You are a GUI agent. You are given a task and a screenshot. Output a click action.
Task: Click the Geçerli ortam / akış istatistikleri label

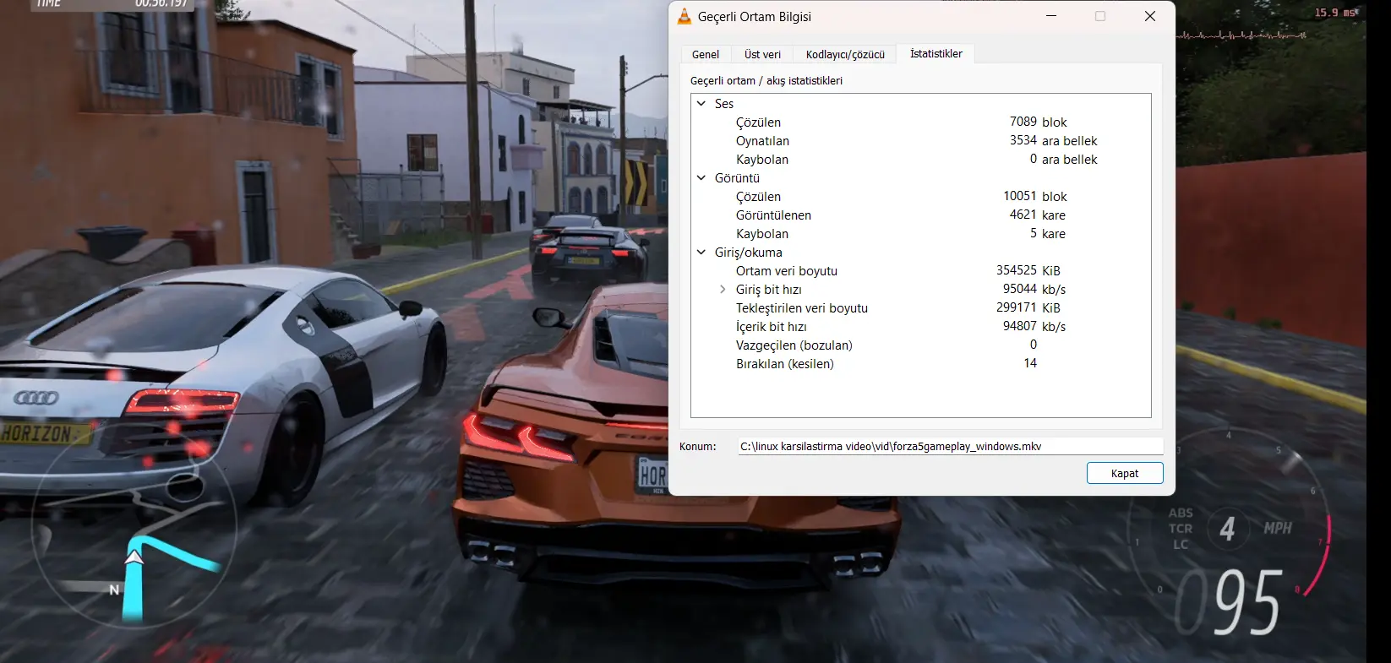(x=766, y=81)
